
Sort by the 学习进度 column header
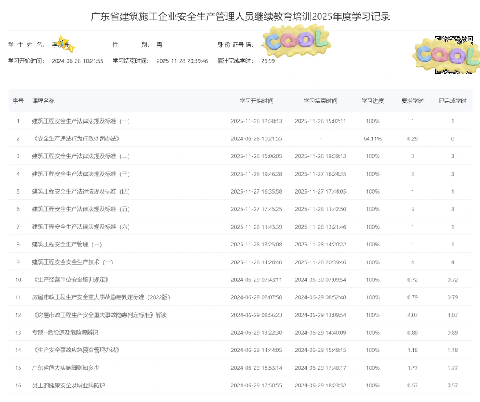372,100
